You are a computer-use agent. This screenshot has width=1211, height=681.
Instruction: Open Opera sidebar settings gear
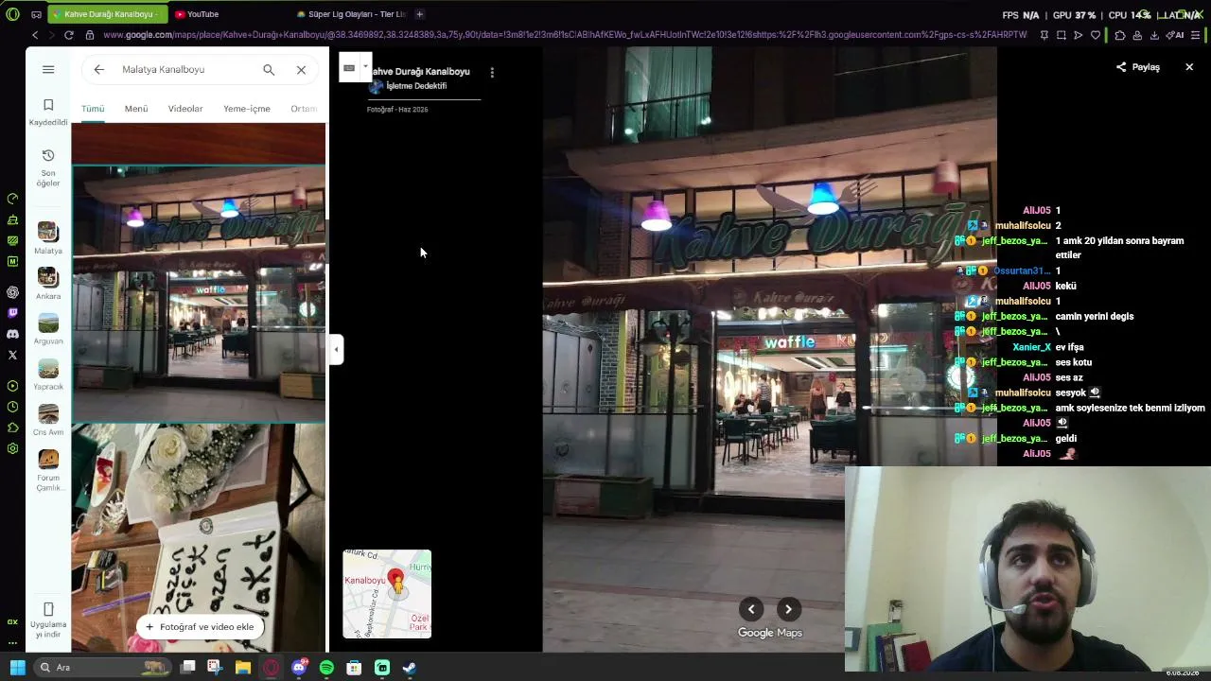(12, 448)
